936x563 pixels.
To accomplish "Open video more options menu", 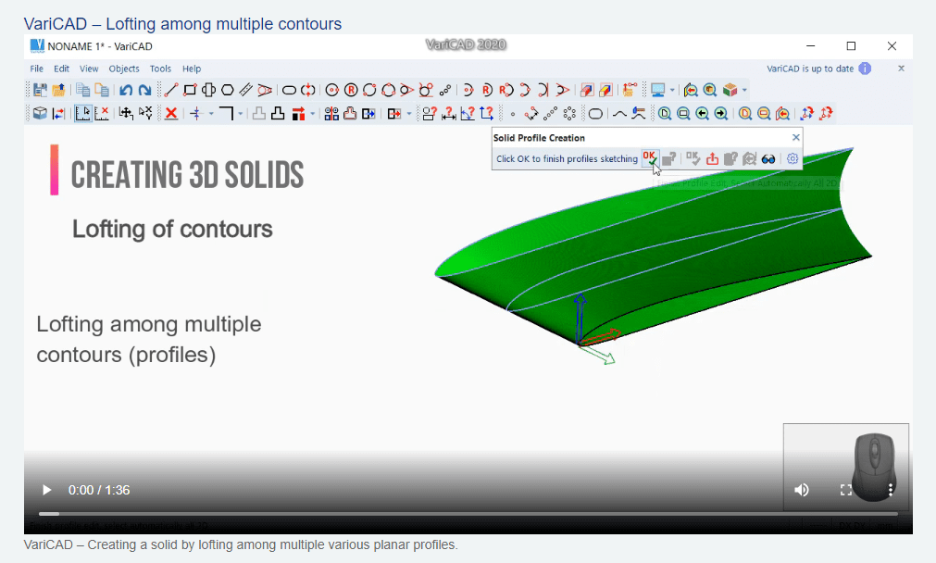I will [x=890, y=490].
